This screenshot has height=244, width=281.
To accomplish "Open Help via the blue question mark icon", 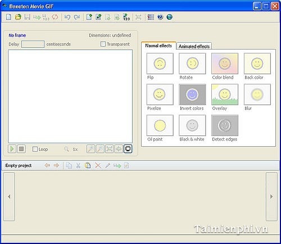I will (160, 17).
